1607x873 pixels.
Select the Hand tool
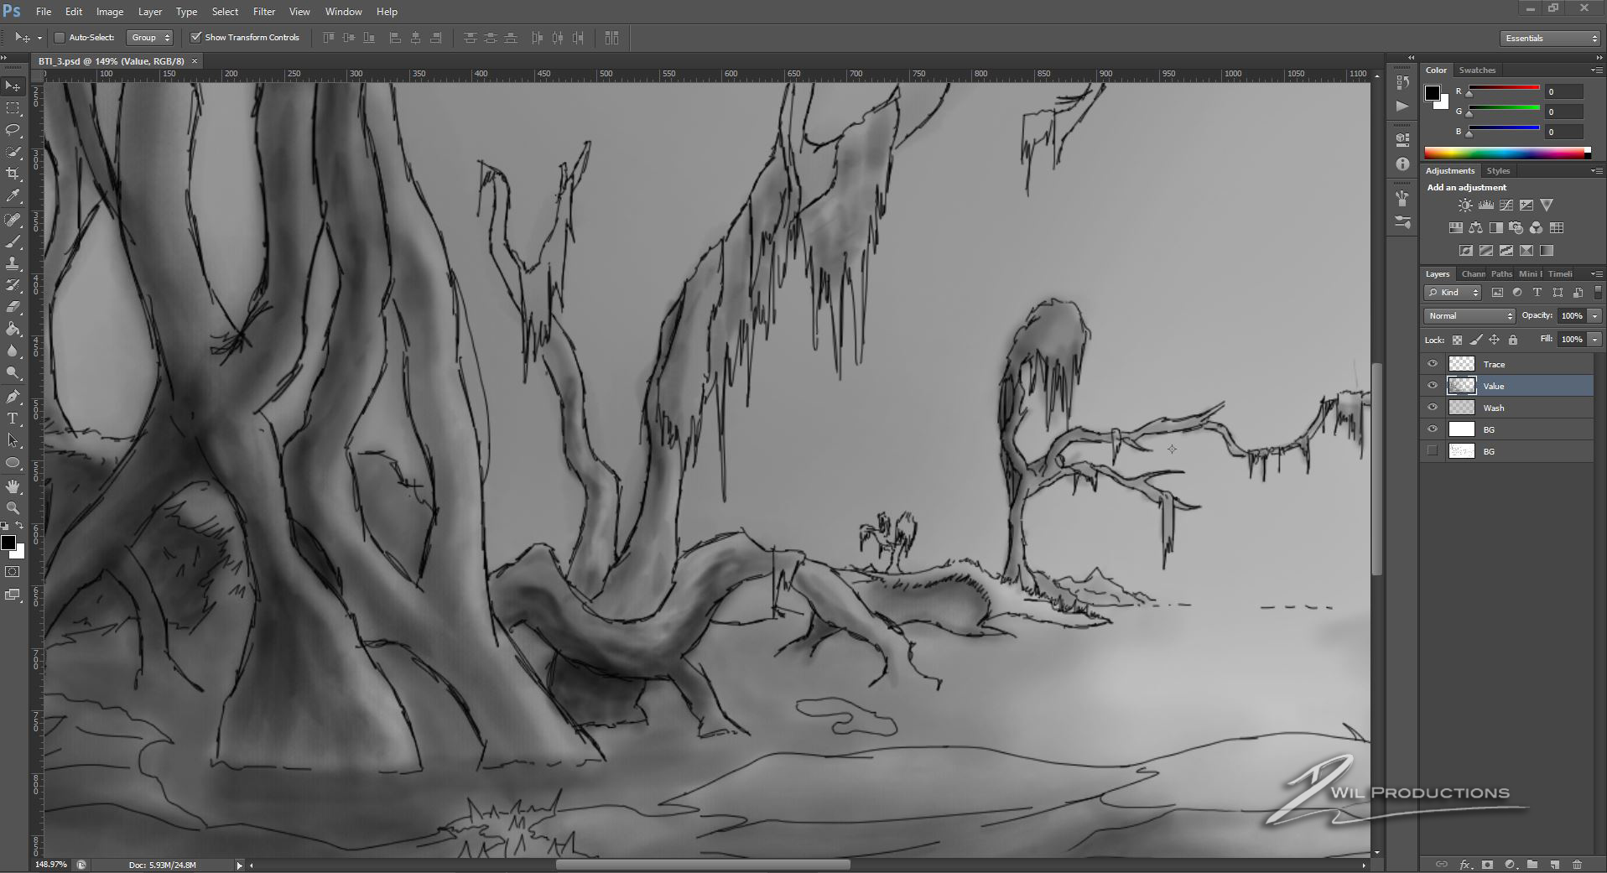click(13, 486)
